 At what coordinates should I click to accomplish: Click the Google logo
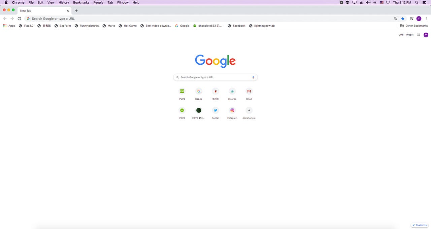(215, 61)
